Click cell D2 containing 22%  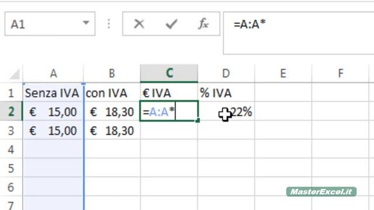coord(226,111)
